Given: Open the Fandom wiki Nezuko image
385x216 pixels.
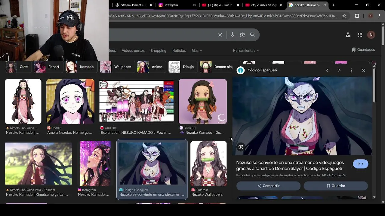Looking at the screenshot, I should tap(38, 163).
